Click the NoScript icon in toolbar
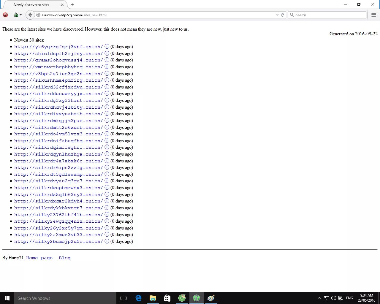The height and width of the screenshot is (304, 380). coord(5,15)
